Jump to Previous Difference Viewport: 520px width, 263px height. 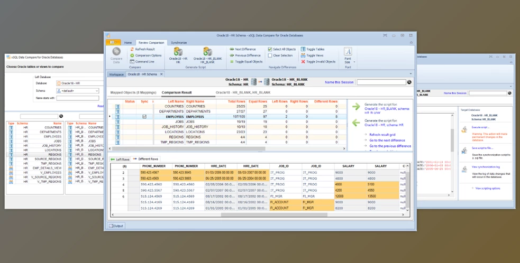coord(245,55)
